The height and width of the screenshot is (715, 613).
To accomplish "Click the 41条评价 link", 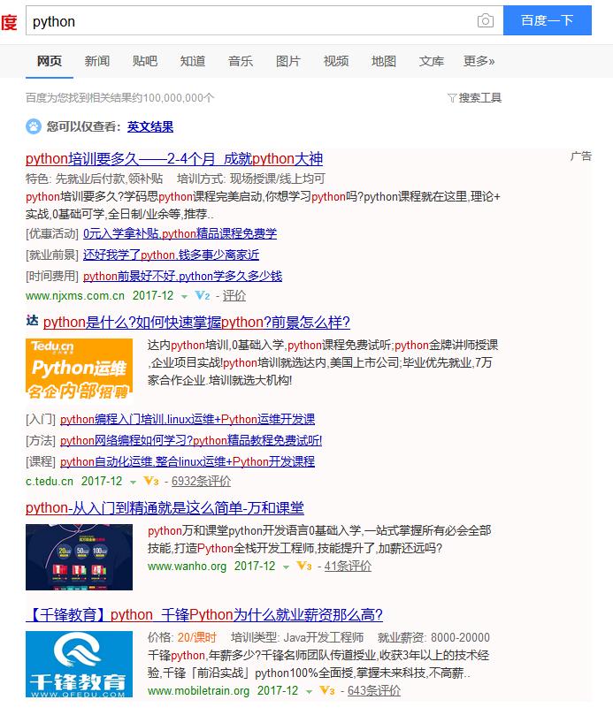I will point(348,566).
